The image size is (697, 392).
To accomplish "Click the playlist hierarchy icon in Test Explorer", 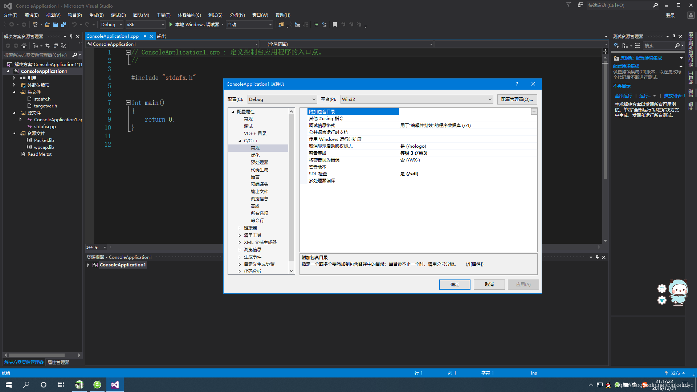I will 637,46.
